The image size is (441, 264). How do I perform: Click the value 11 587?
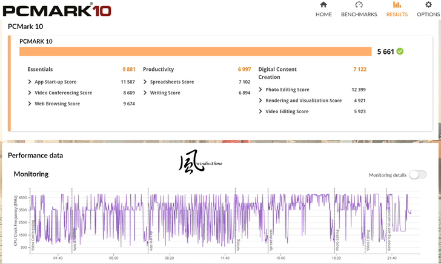pyautogui.click(x=128, y=82)
